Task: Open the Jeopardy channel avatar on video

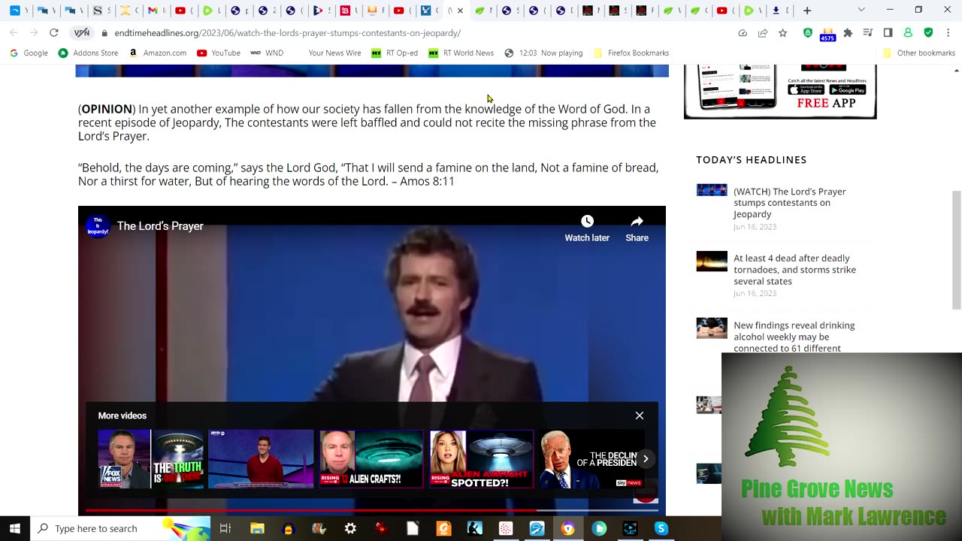Action: click(x=98, y=226)
